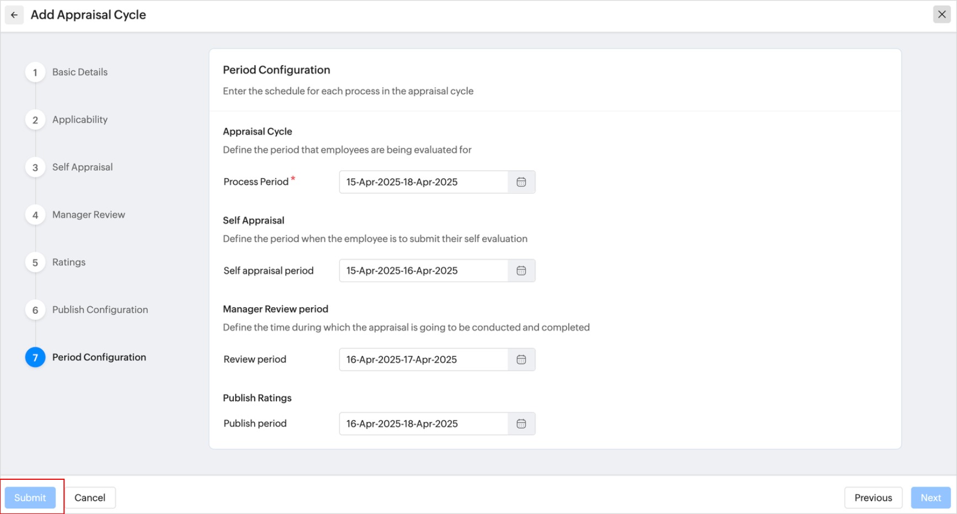Open the Self appraisal period calendar
The height and width of the screenshot is (514, 957).
pyautogui.click(x=521, y=271)
